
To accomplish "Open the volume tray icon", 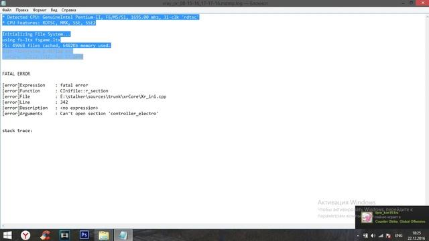I will tap(373, 236).
